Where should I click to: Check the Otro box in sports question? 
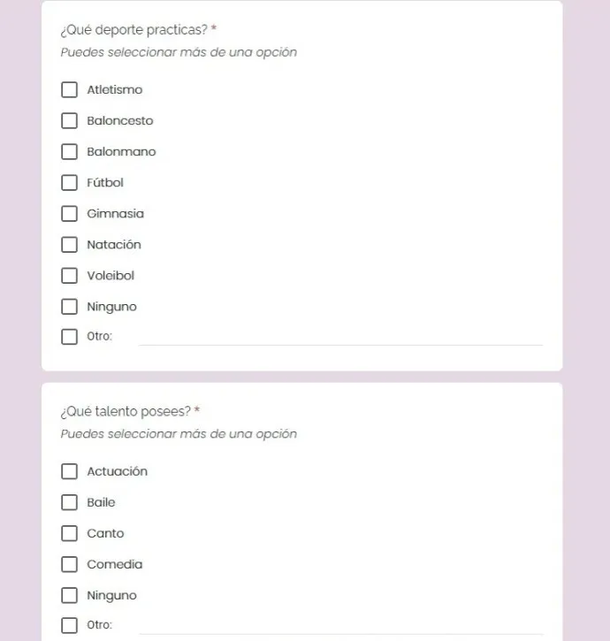69,337
